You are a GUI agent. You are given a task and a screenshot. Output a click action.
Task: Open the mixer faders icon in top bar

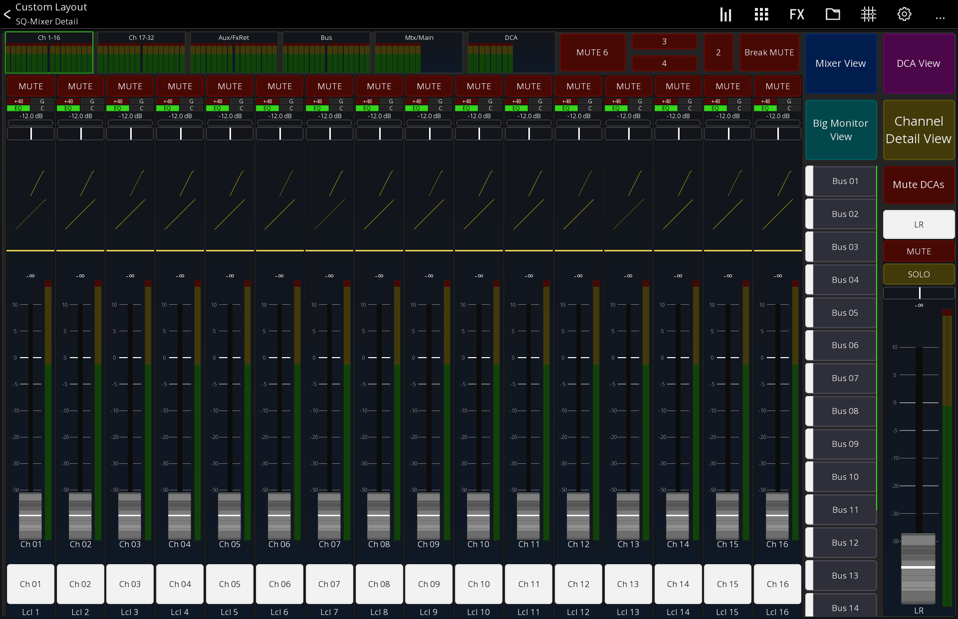click(x=725, y=14)
